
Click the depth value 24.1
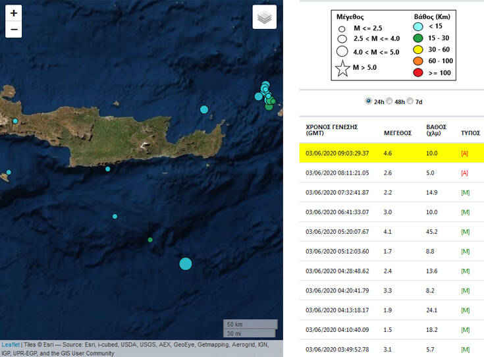coord(431,310)
